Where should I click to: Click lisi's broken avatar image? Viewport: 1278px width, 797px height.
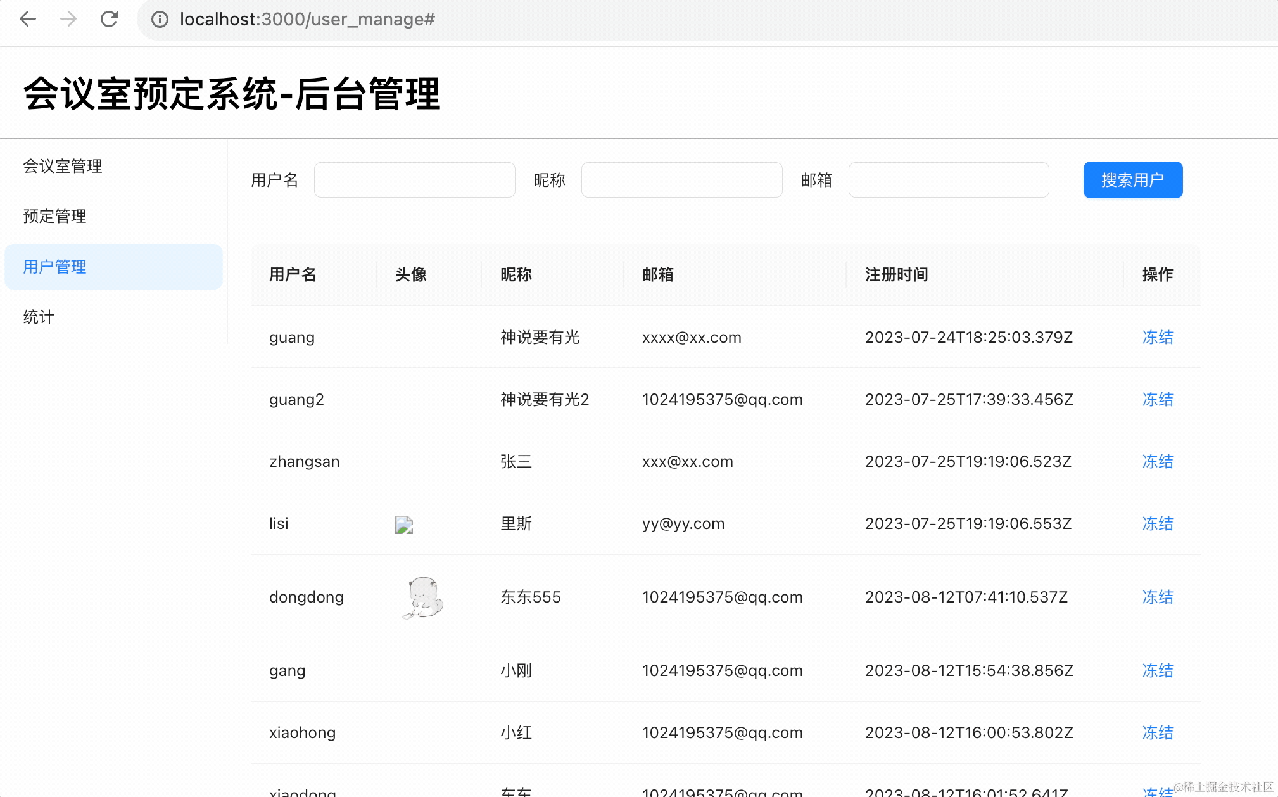[x=404, y=525]
